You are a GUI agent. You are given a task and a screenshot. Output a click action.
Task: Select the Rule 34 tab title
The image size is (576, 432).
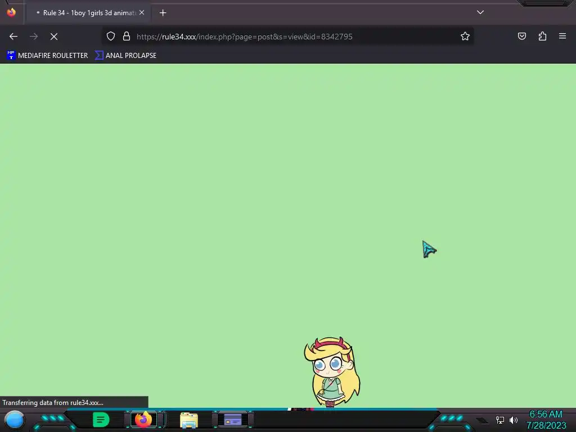[x=89, y=13]
